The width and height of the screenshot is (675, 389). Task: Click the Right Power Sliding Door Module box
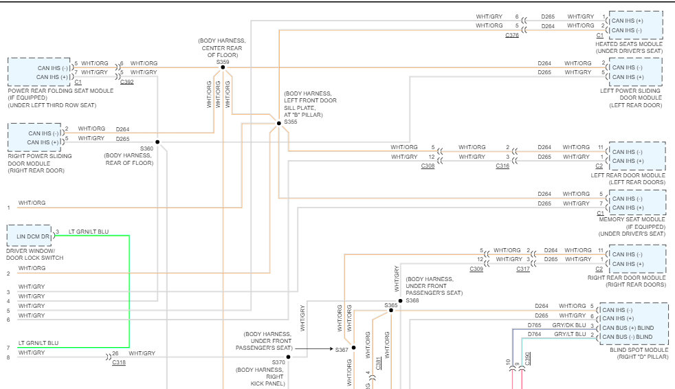34,137
